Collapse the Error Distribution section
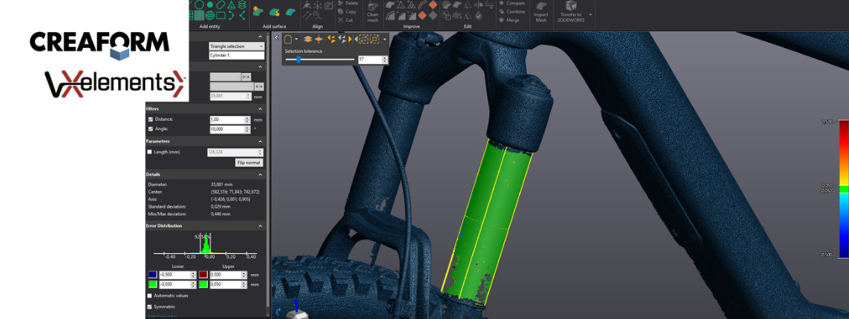 [x=260, y=226]
